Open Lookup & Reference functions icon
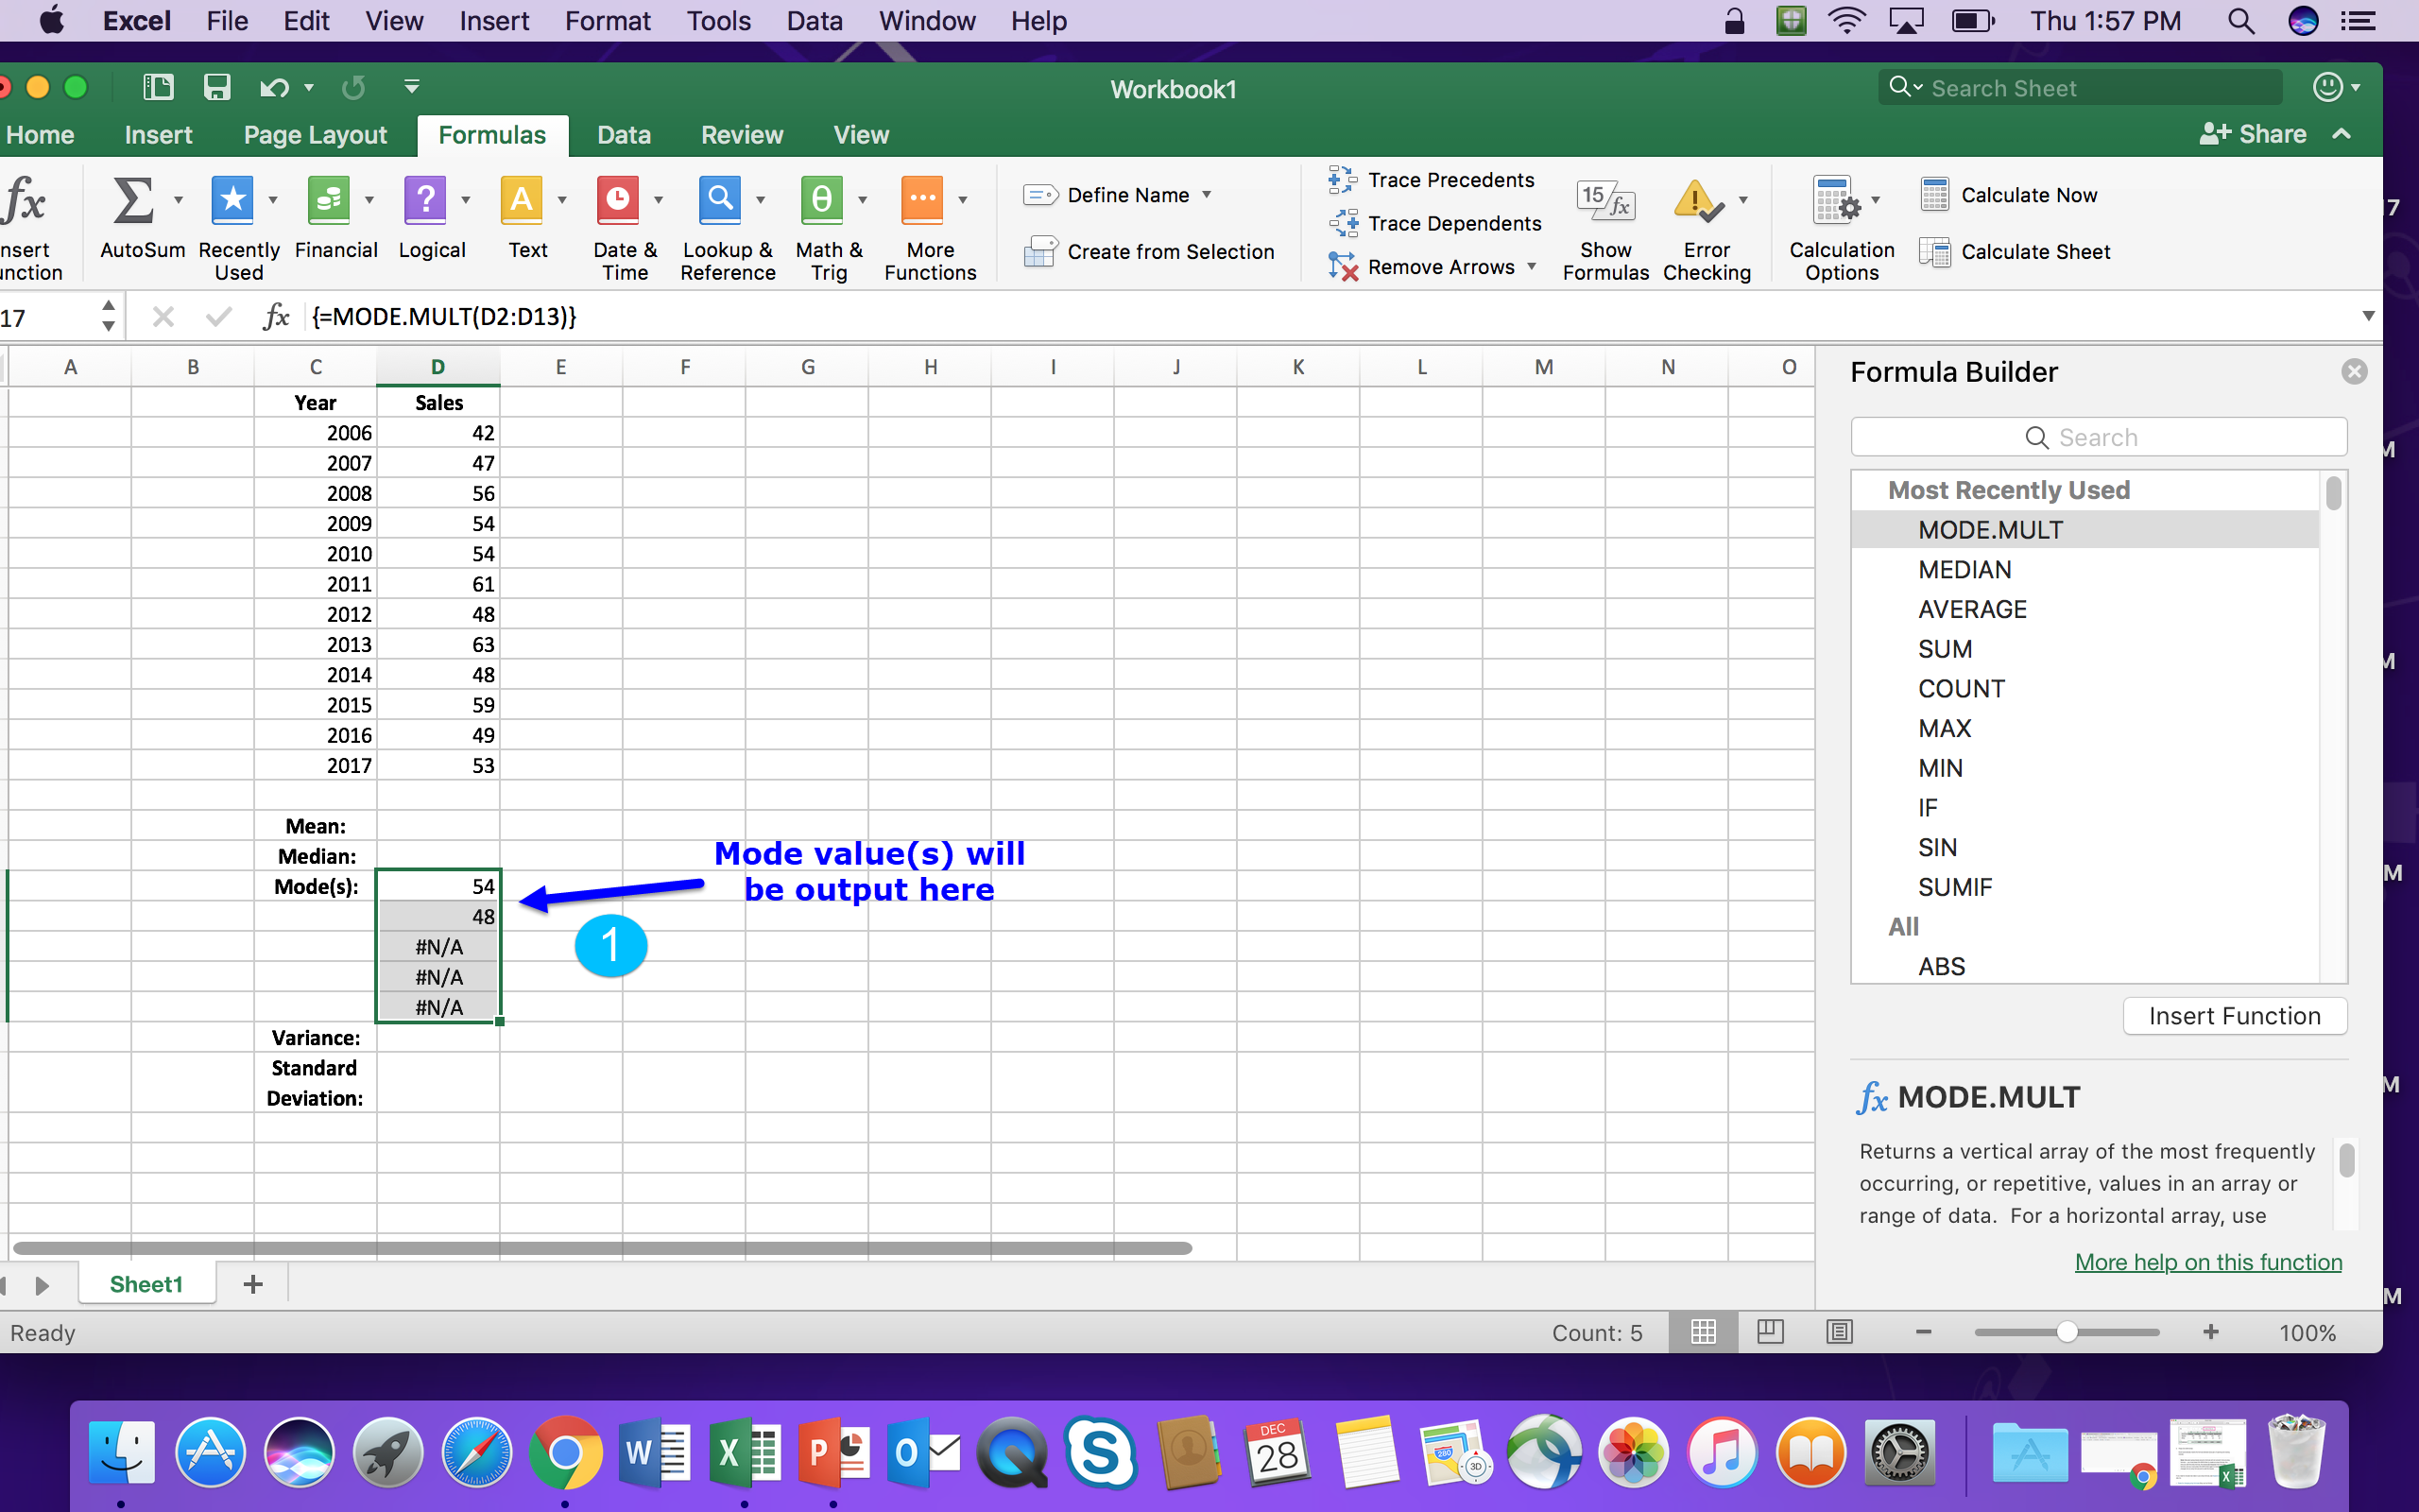The height and width of the screenshot is (1512, 2419). click(720, 201)
